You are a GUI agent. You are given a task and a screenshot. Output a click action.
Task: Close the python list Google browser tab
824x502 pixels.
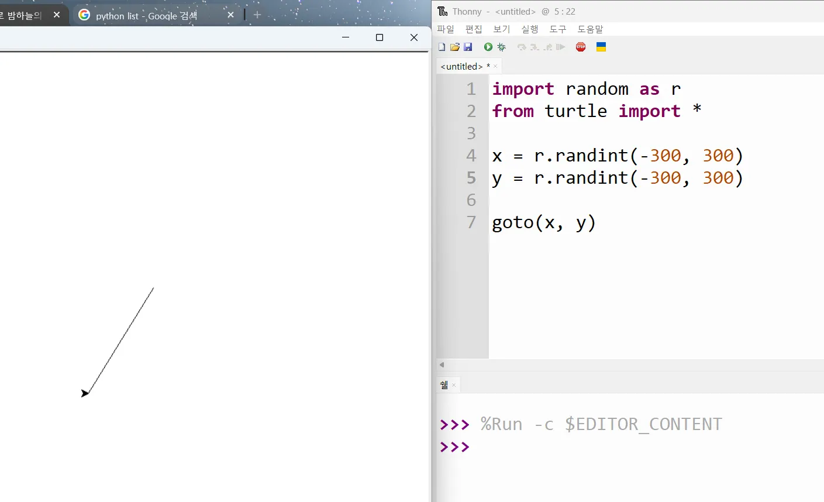[230, 15]
